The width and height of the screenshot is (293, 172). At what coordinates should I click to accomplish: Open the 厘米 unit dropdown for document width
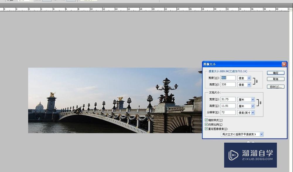pyautogui.click(x=246, y=100)
